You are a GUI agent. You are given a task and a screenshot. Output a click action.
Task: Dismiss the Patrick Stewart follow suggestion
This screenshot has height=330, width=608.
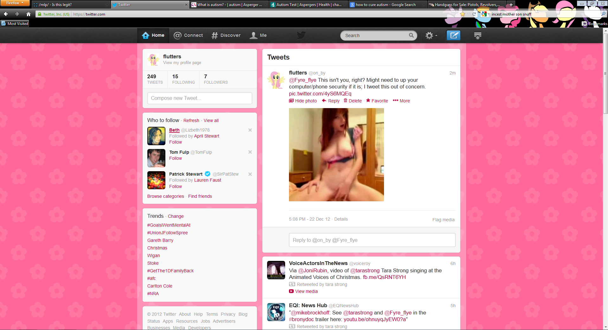[250, 174]
